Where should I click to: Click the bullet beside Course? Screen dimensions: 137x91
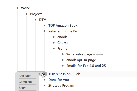[54, 43]
